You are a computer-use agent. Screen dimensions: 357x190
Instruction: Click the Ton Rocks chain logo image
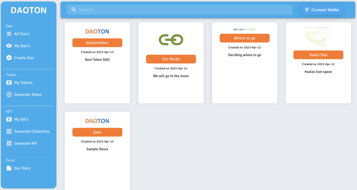(x=171, y=40)
